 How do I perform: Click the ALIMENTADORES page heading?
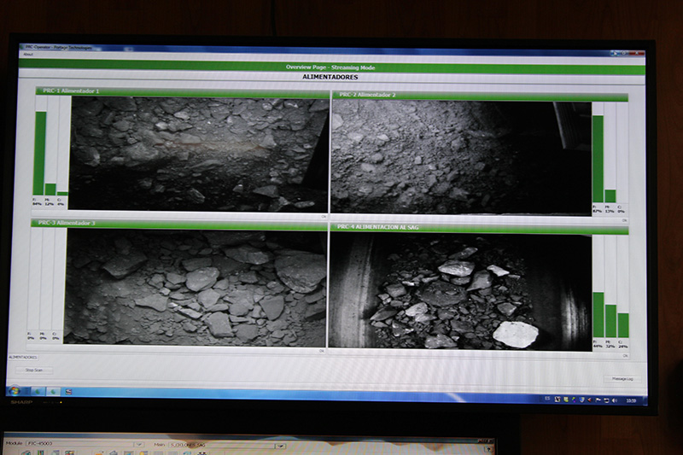[x=330, y=77]
